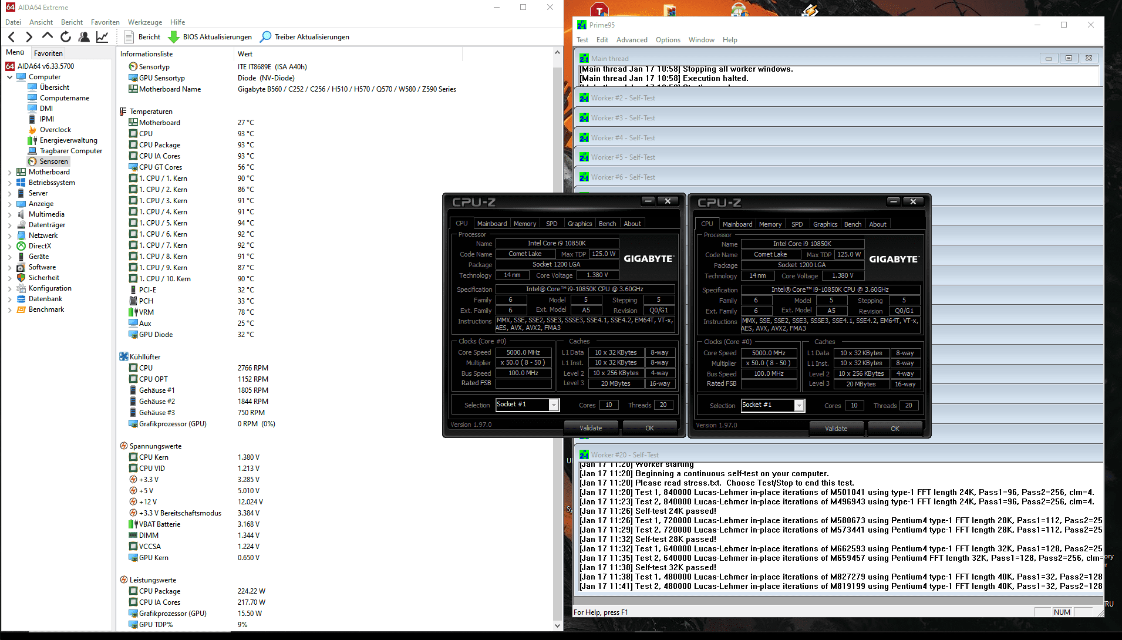
Task: Select DMI in the Computer tree
Action: tap(46, 109)
